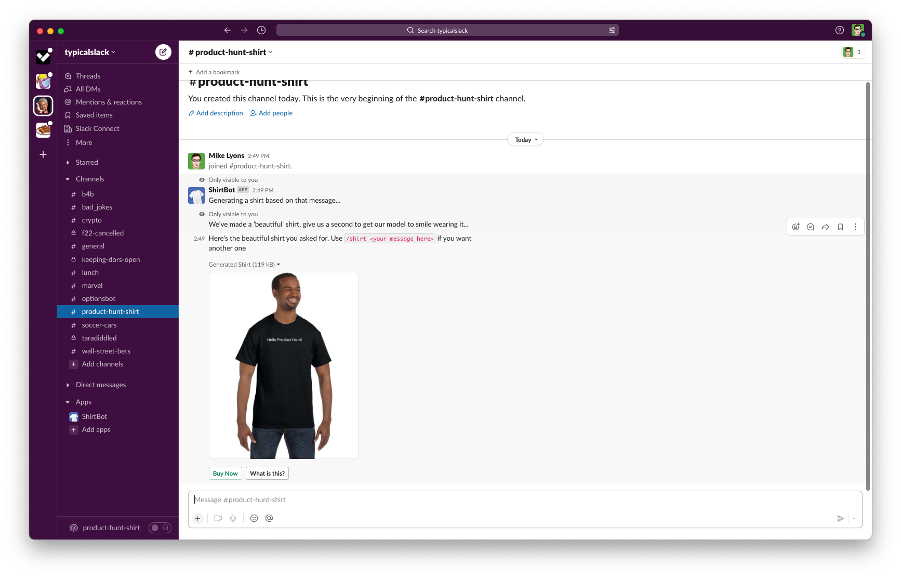Open the emoji picker in the composer

254,518
